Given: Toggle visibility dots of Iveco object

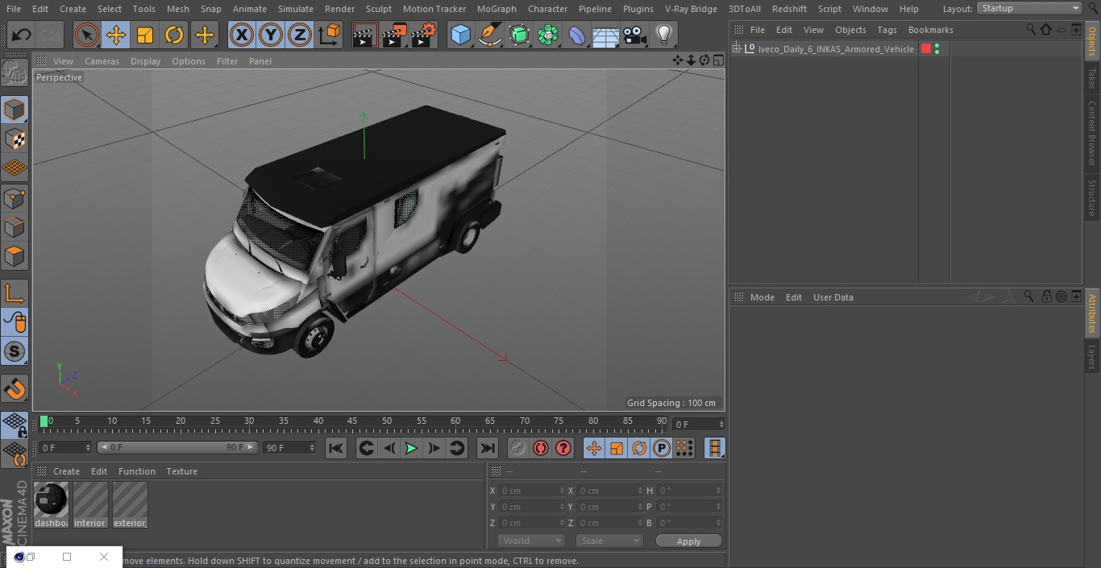Looking at the screenshot, I should click(x=937, y=49).
